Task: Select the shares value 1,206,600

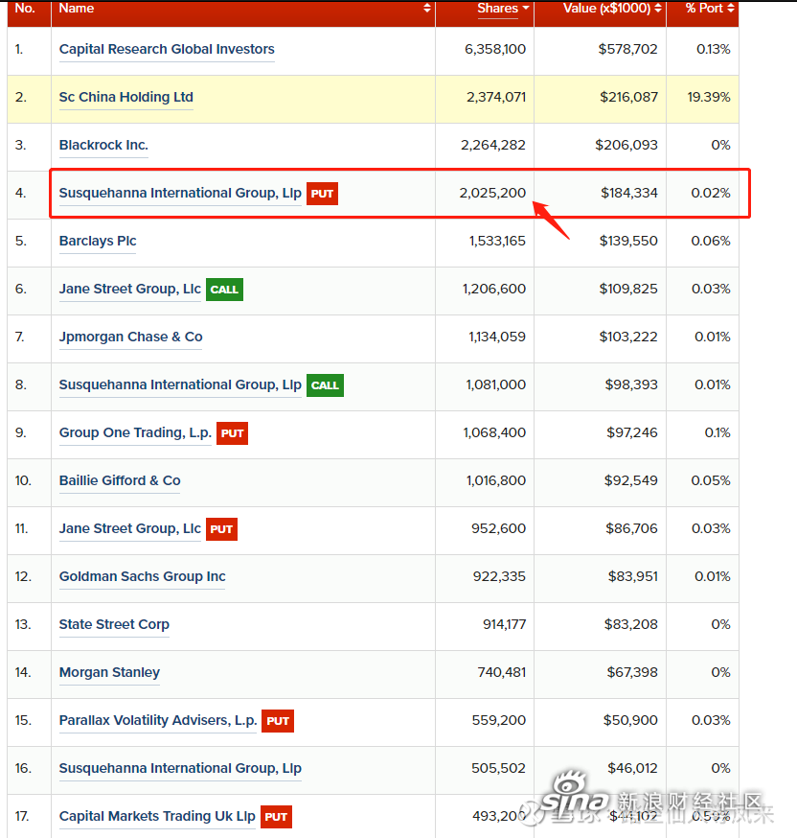Action: (494, 290)
